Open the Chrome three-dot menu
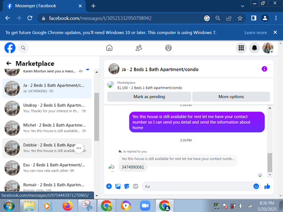 coord(276,18)
